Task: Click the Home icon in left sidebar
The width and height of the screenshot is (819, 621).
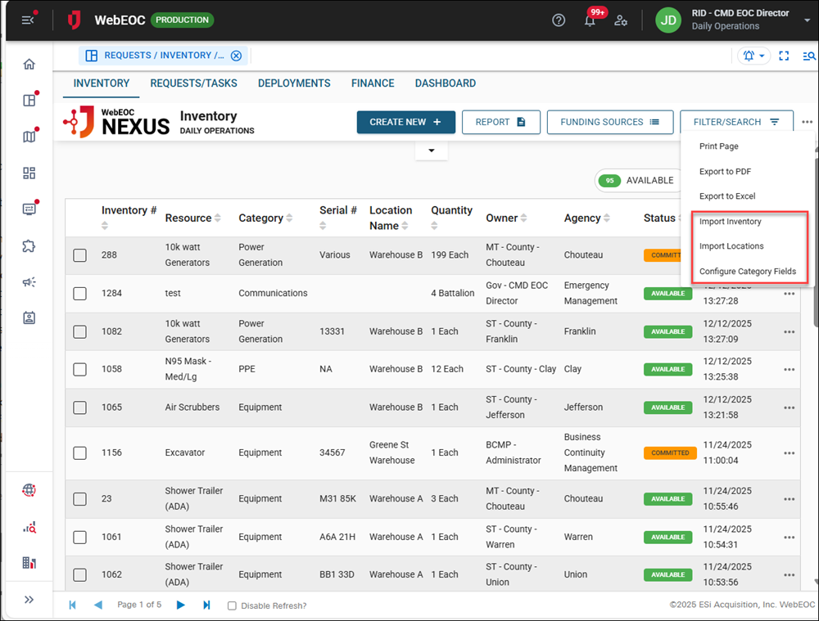Action: tap(29, 65)
